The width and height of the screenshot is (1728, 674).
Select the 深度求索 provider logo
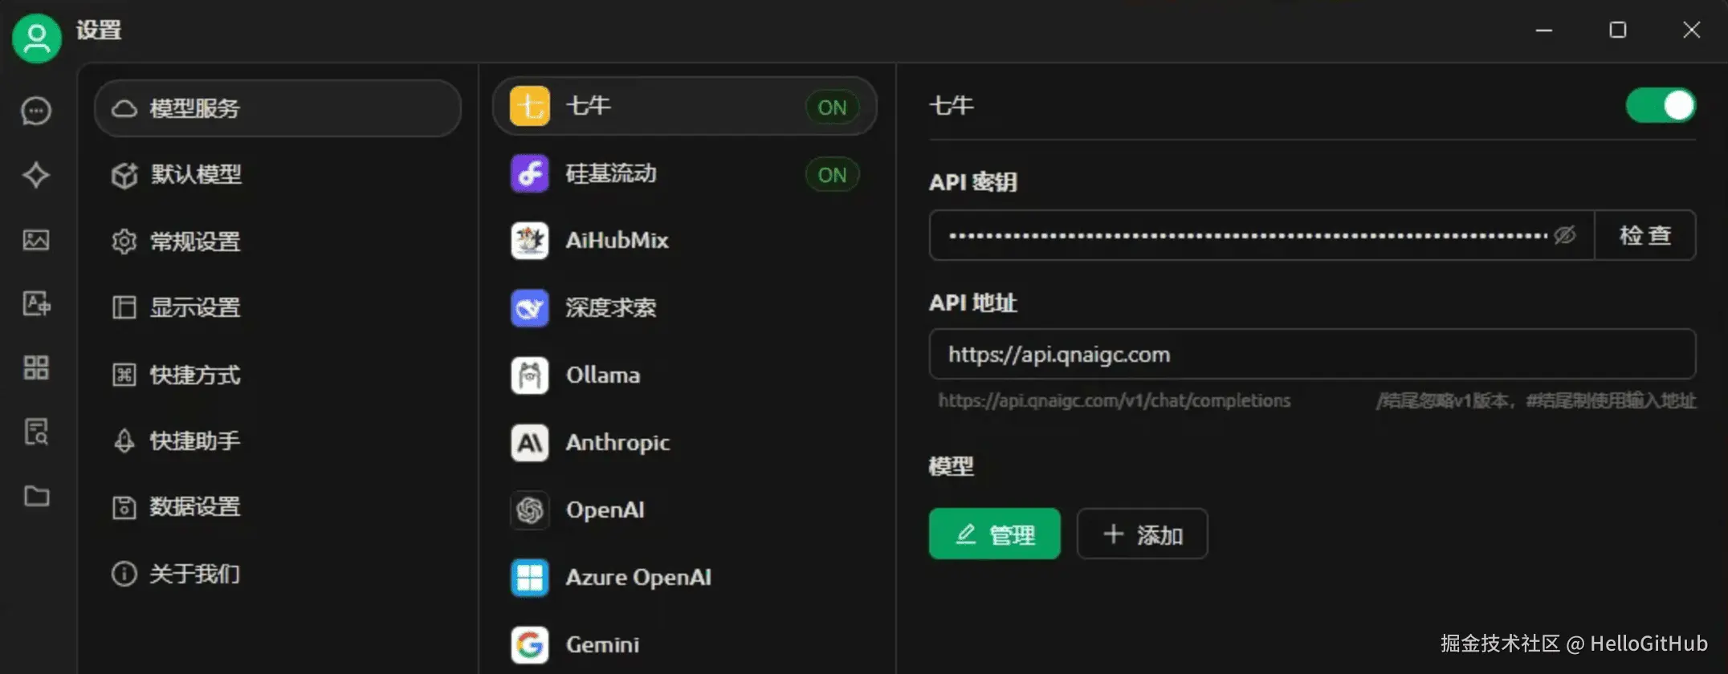(x=530, y=308)
